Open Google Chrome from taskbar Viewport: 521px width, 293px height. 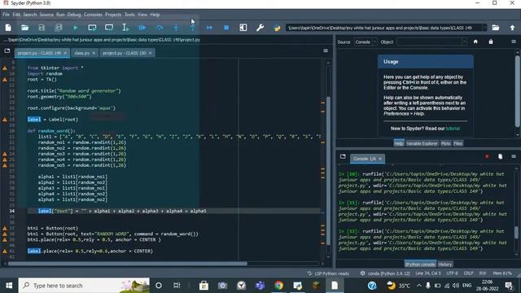pos(278,286)
